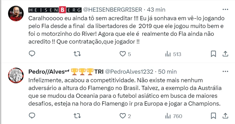Bookmark the Pedro//Alves tweet
Viewport: 235px width, 124px height.
coord(213,116)
